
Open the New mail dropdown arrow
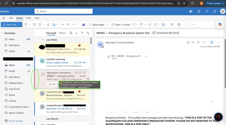[20, 25]
